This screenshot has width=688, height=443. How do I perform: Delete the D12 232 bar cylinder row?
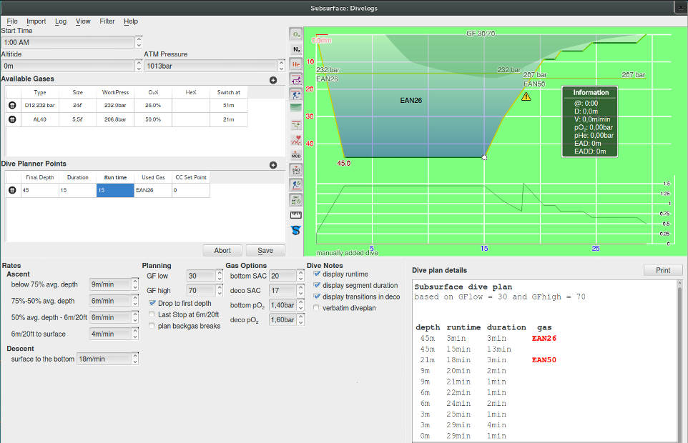tap(12, 105)
